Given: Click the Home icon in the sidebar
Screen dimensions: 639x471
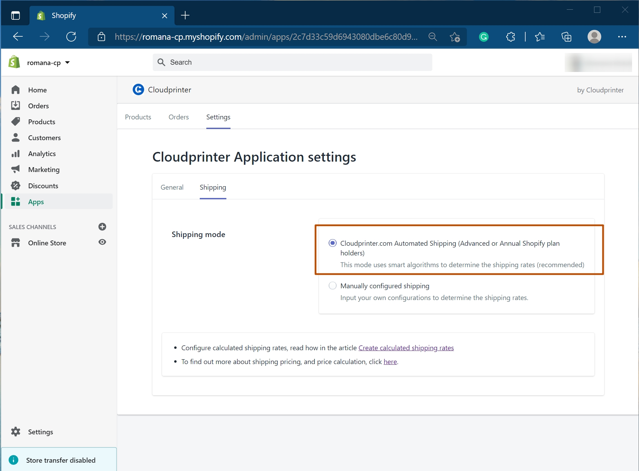Looking at the screenshot, I should pos(16,90).
